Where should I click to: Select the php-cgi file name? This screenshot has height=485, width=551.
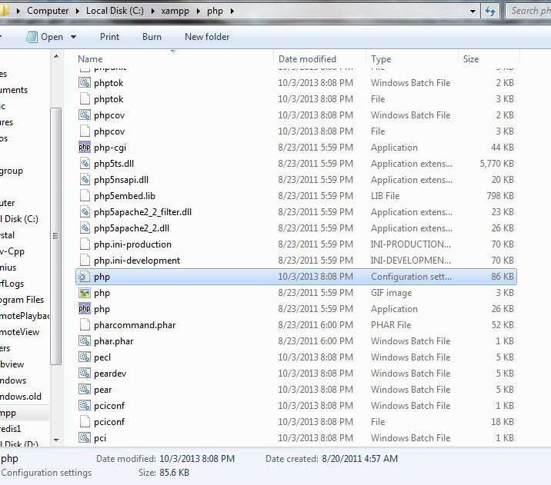coord(110,148)
